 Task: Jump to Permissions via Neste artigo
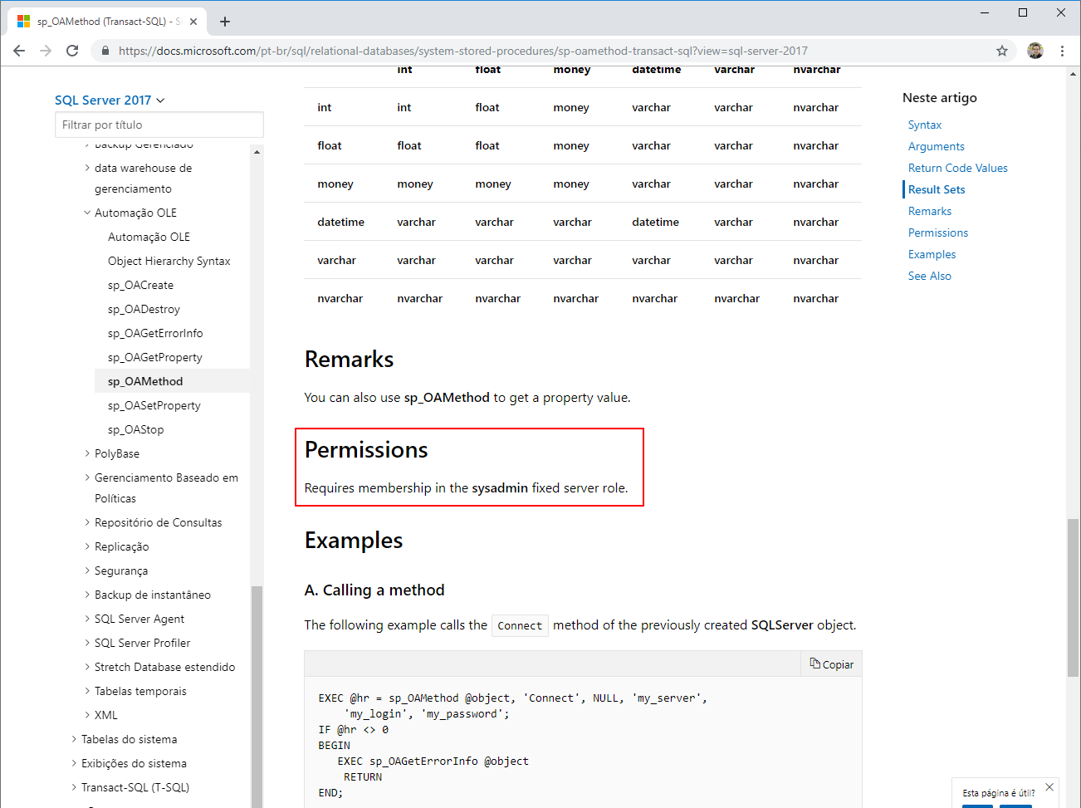click(938, 233)
